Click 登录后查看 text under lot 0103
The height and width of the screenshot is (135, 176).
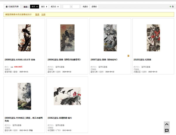click(x=146, y=67)
